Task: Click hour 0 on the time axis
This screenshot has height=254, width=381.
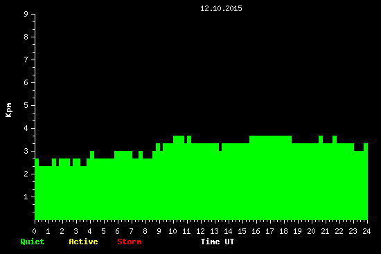Action: (34, 231)
